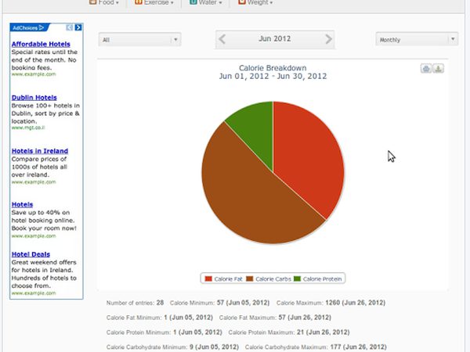Click the AdChoices icon
This screenshot has width=470, height=352.
click(x=28, y=28)
